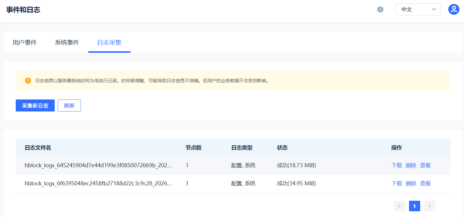Go to next page with right arrow
The image size is (464, 217).
(430, 206)
